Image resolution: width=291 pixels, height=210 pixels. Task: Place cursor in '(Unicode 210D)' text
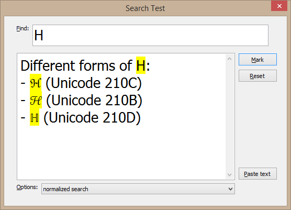pyautogui.click(x=92, y=117)
